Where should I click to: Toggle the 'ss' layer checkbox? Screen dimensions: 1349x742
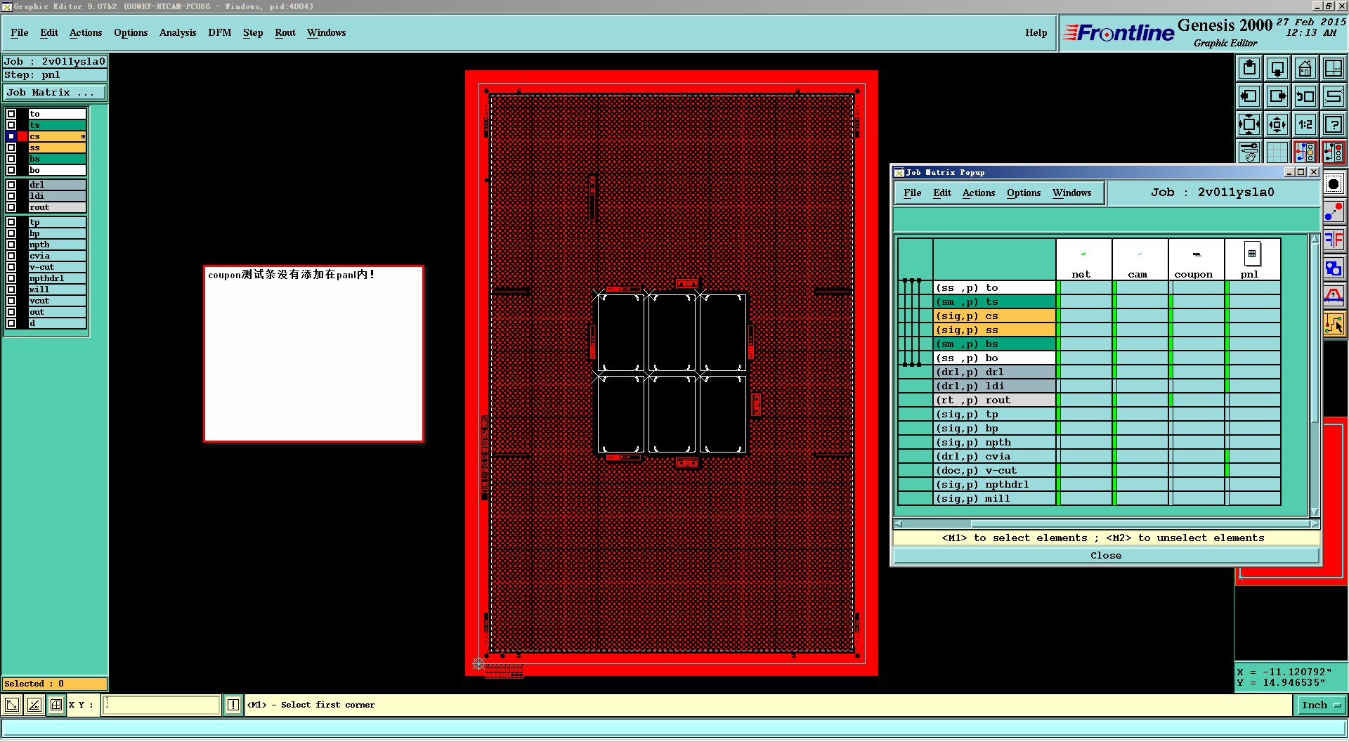(x=11, y=148)
